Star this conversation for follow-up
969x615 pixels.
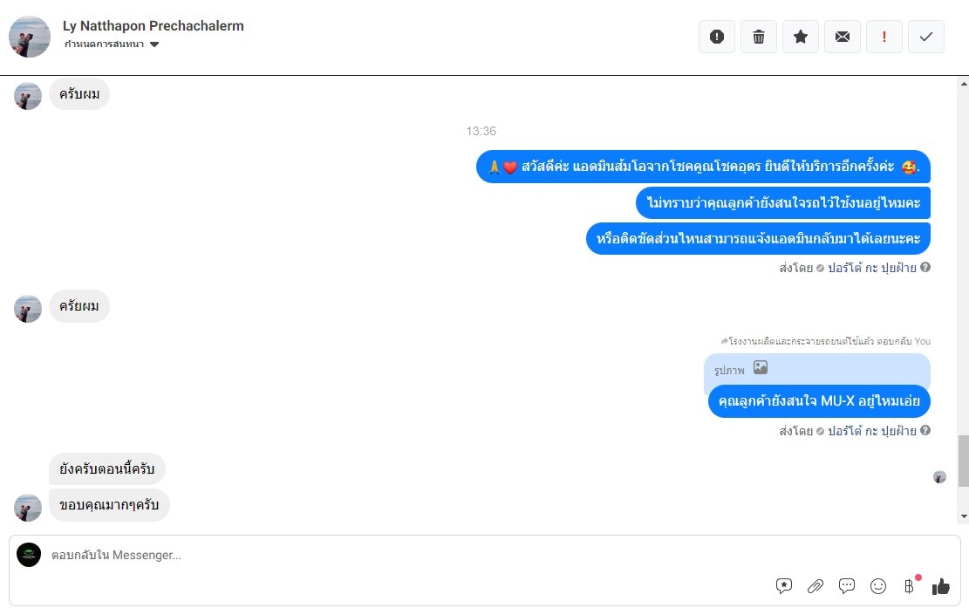pyautogui.click(x=801, y=37)
